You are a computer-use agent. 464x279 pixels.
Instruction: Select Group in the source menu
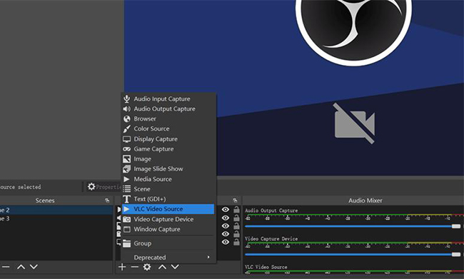(168, 243)
